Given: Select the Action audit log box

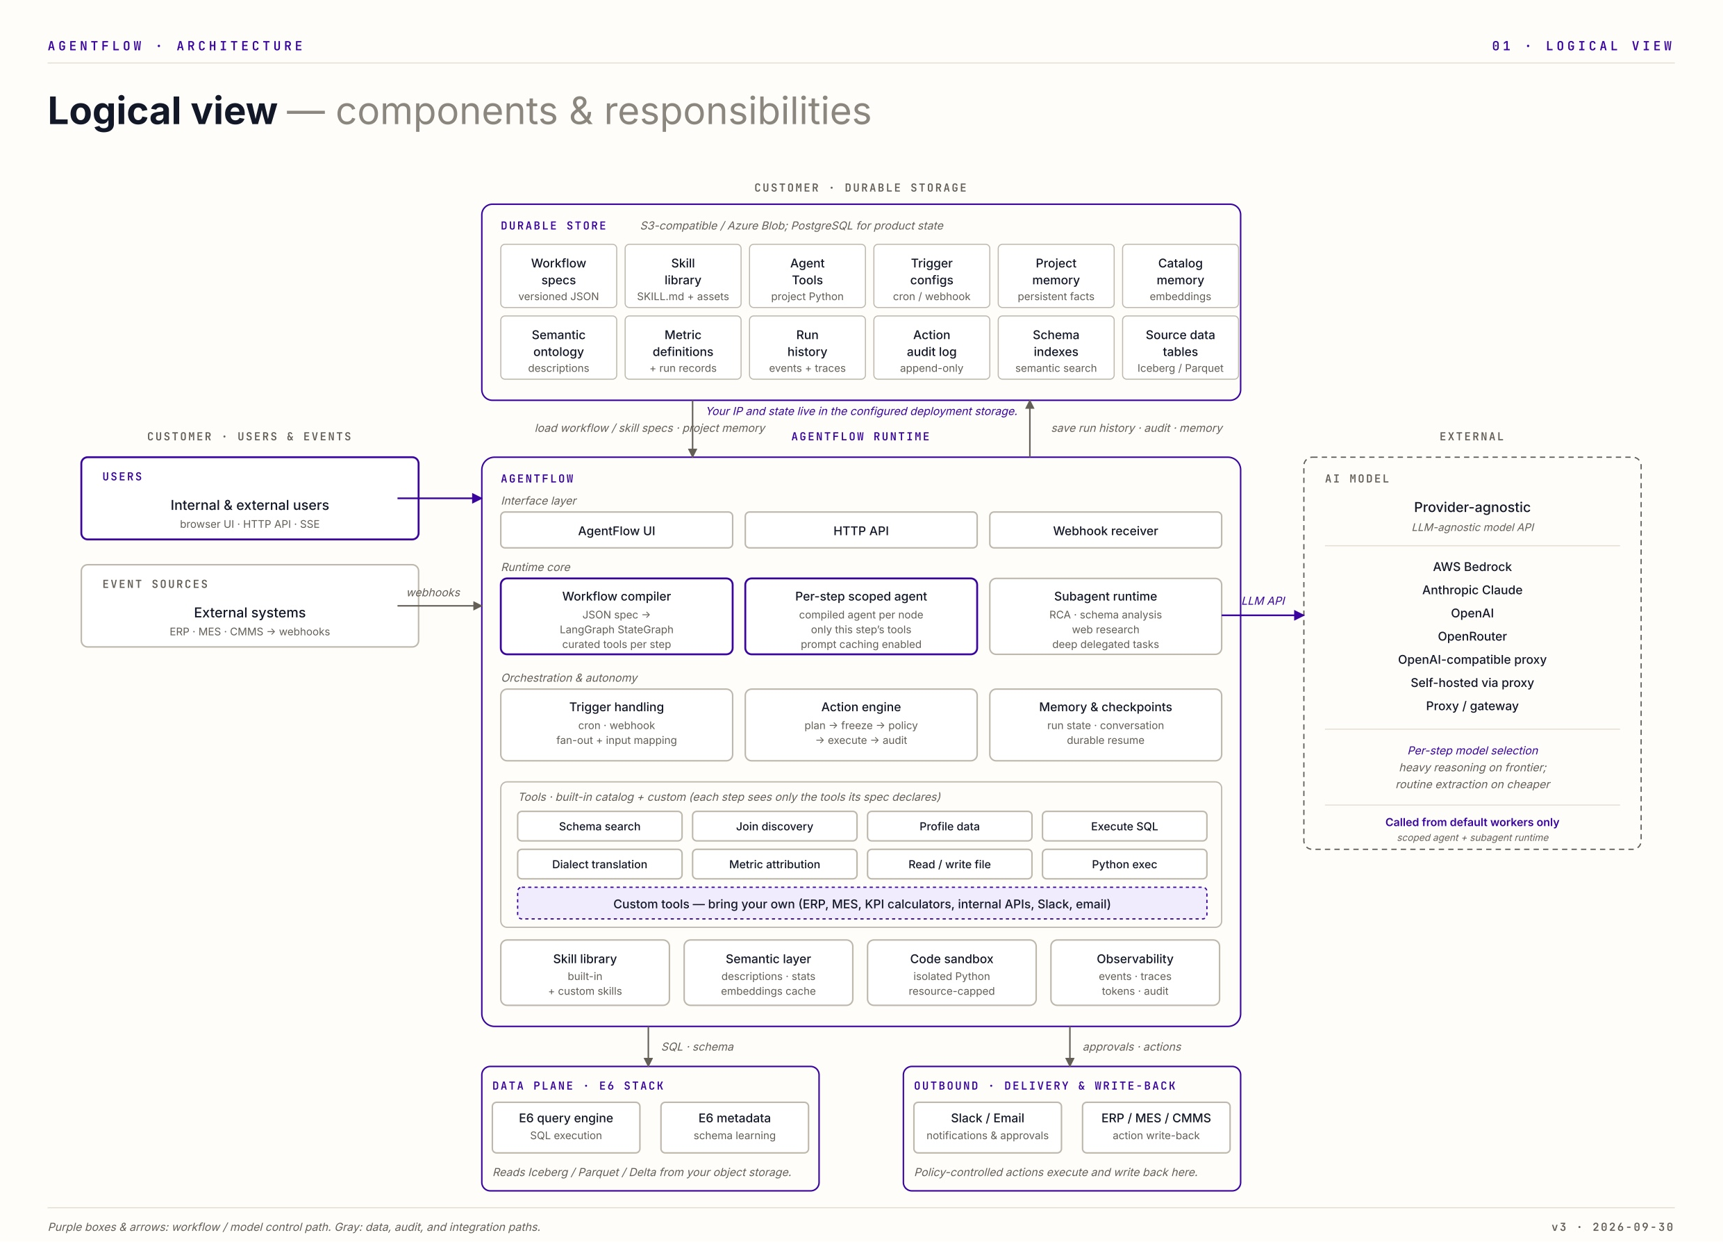Looking at the screenshot, I should (931, 347).
